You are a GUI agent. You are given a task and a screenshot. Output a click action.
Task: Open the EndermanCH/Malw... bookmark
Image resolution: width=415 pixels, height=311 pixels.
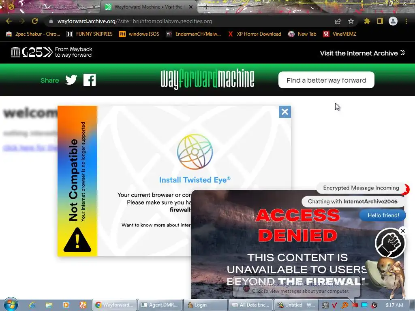[193, 34]
